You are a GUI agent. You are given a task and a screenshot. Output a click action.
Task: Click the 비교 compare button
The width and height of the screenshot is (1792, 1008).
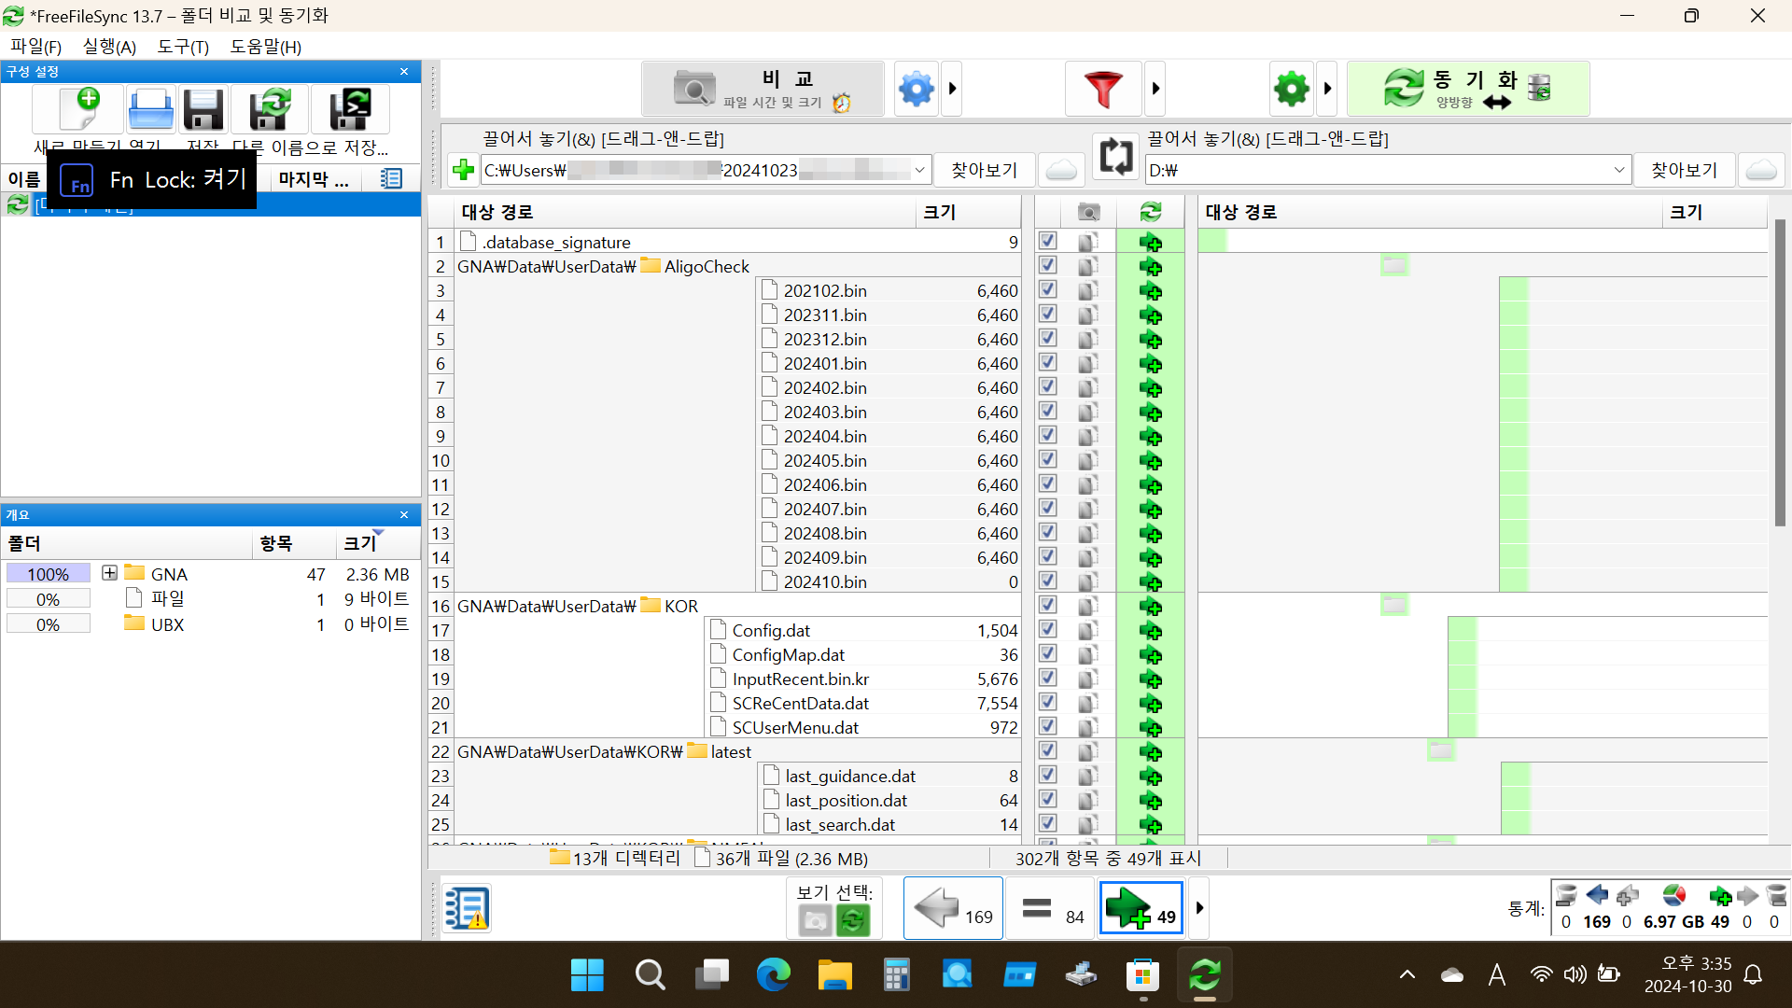(763, 89)
